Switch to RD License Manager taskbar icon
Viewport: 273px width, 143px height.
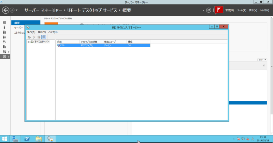pos(50,139)
